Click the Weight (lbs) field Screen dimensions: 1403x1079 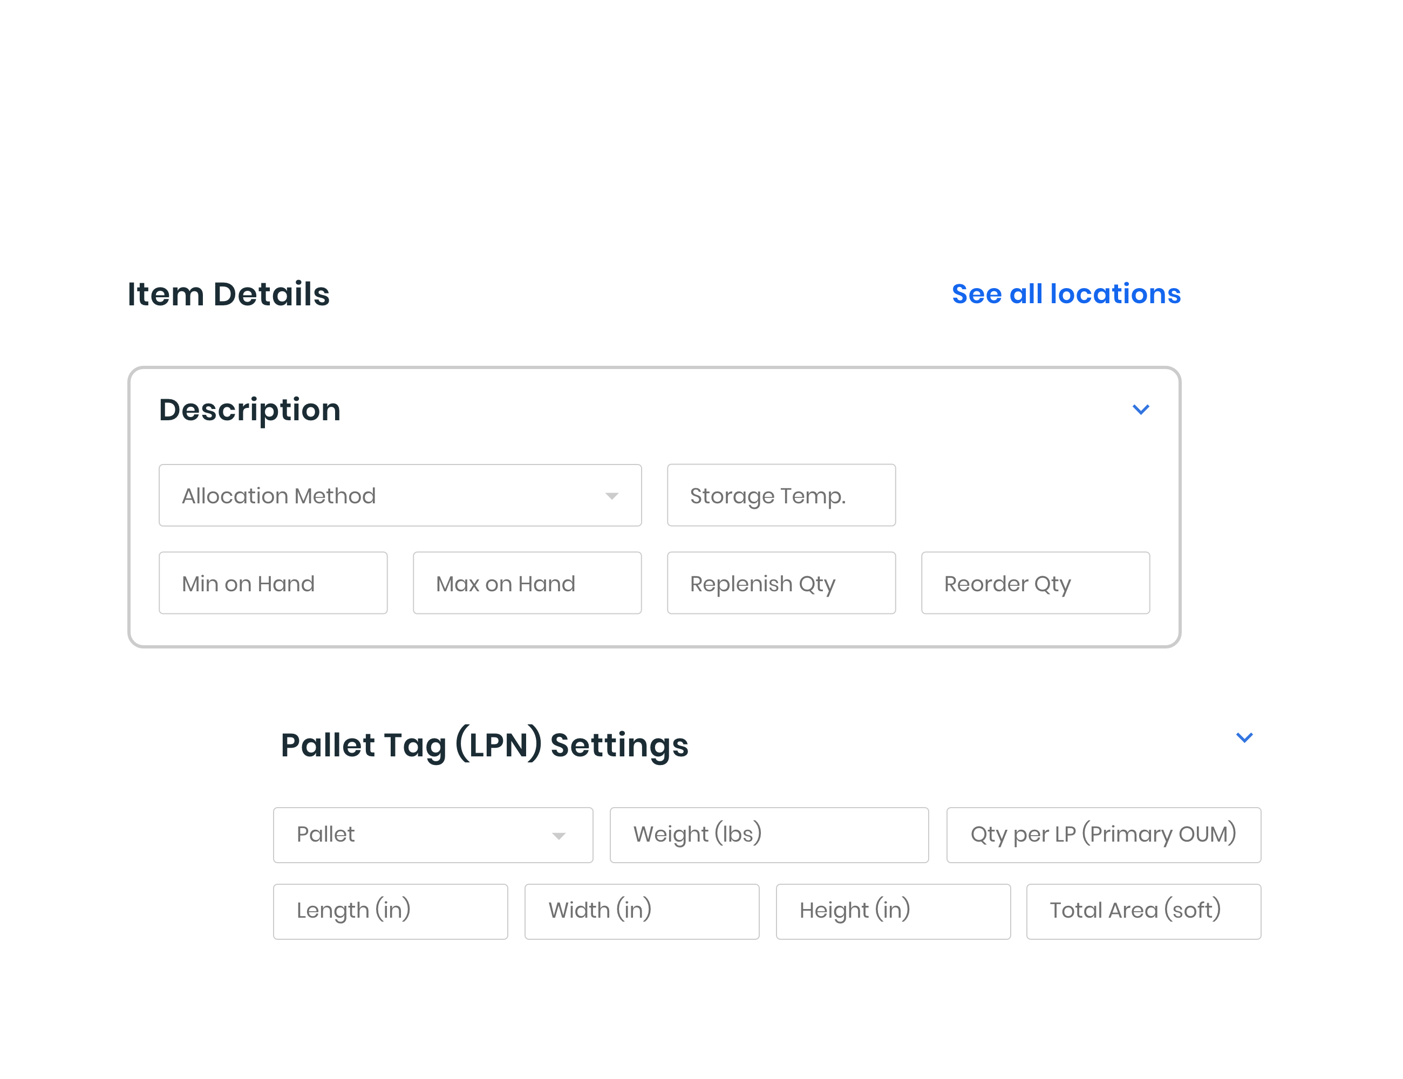(x=769, y=835)
